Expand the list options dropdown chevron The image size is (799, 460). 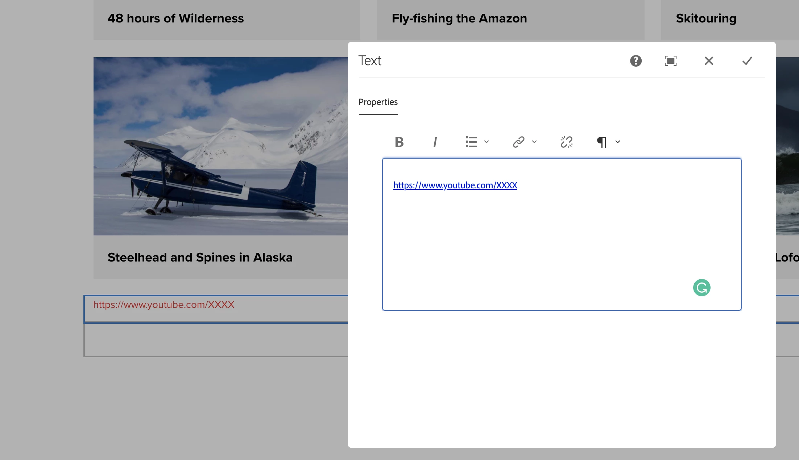(x=487, y=142)
